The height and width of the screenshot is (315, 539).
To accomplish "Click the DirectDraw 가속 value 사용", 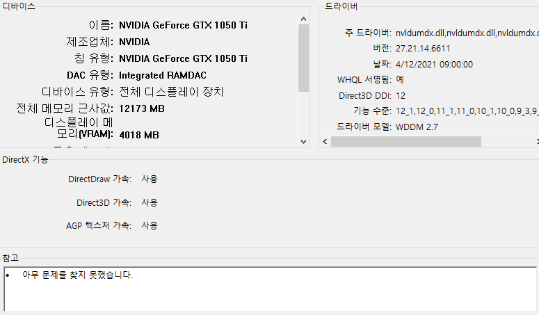I will pyautogui.click(x=150, y=179).
